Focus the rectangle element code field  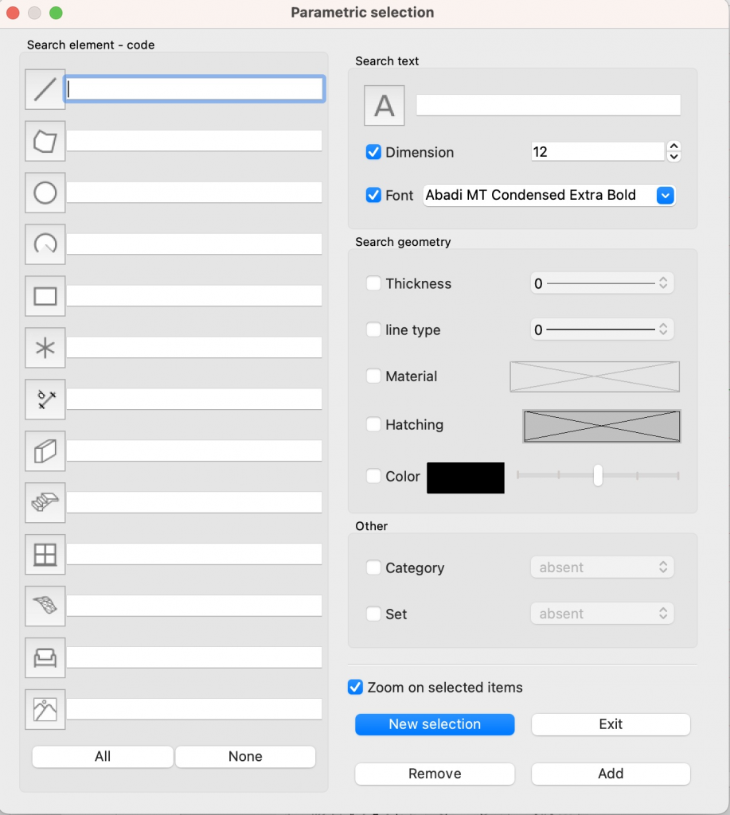pyautogui.click(x=194, y=296)
